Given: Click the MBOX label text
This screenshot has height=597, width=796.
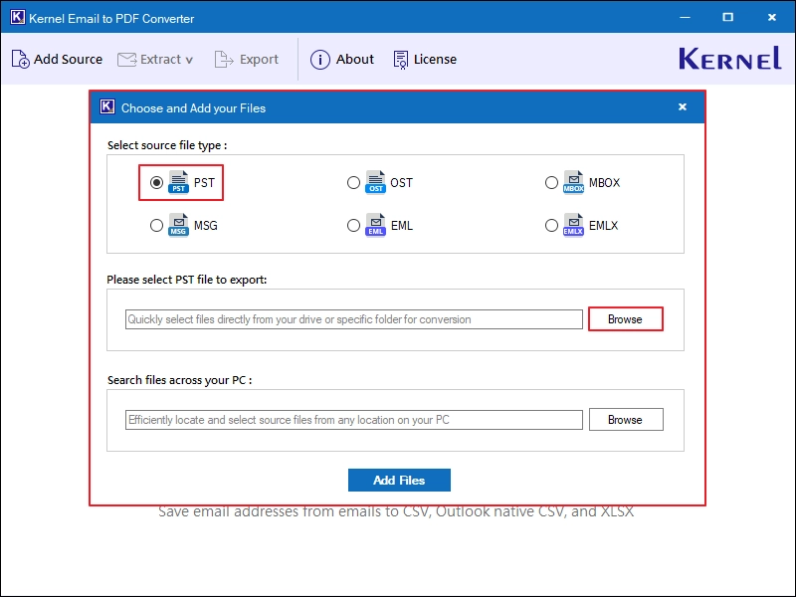Looking at the screenshot, I should pyautogui.click(x=604, y=183).
